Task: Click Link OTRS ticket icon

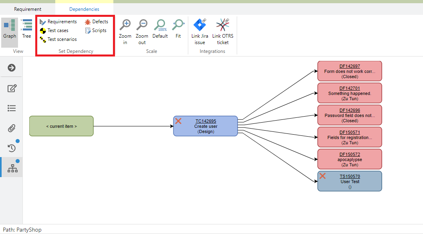Action: click(223, 26)
